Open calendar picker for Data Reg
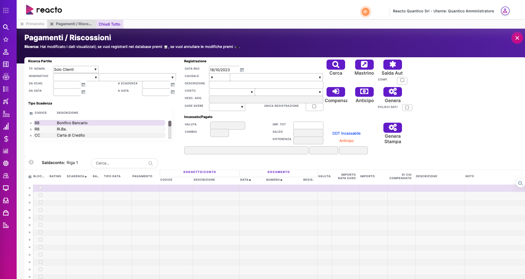 (242, 70)
